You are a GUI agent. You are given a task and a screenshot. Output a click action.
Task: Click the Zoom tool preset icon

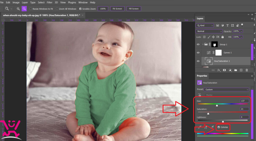click(7, 8)
